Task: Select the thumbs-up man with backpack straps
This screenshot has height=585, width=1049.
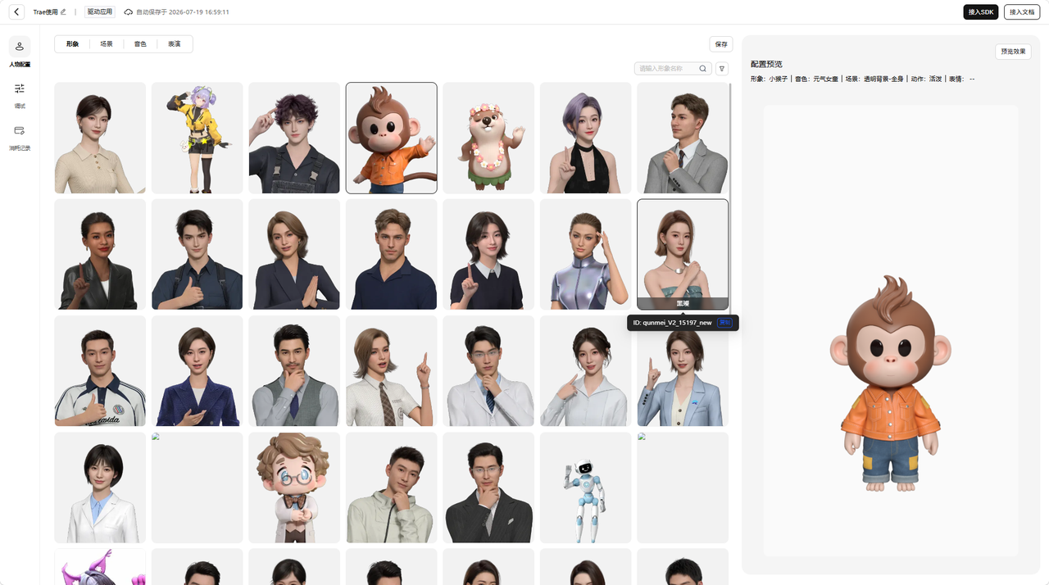Action: 198,255
